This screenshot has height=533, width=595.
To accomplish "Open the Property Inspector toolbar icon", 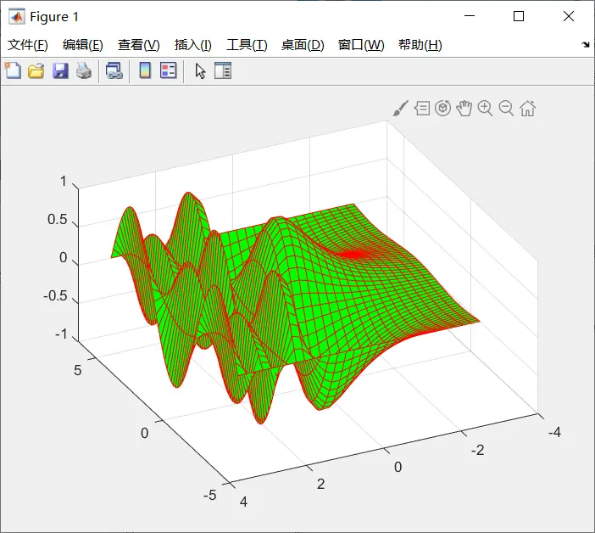I will [223, 70].
